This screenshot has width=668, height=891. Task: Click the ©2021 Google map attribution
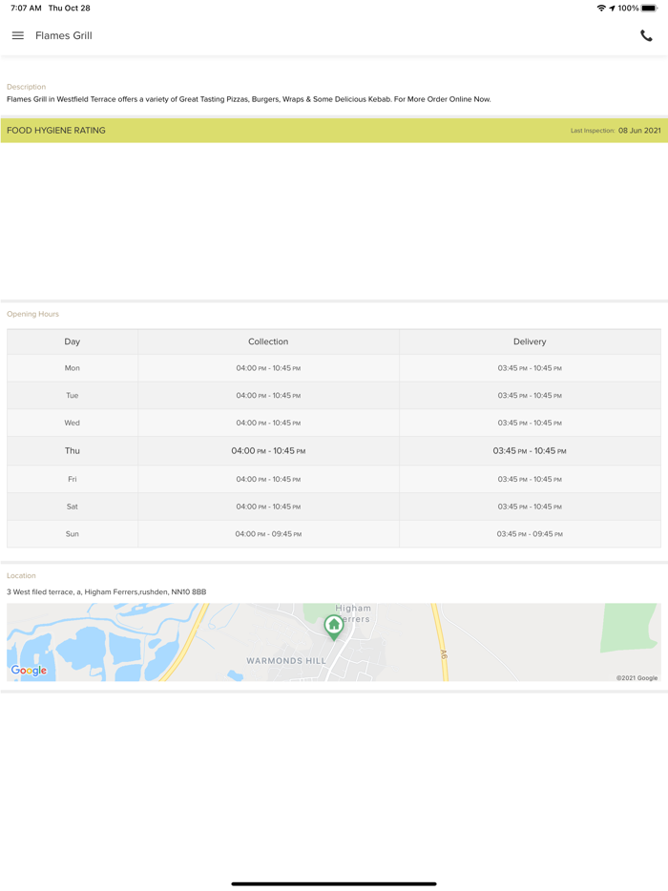tap(637, 677)
